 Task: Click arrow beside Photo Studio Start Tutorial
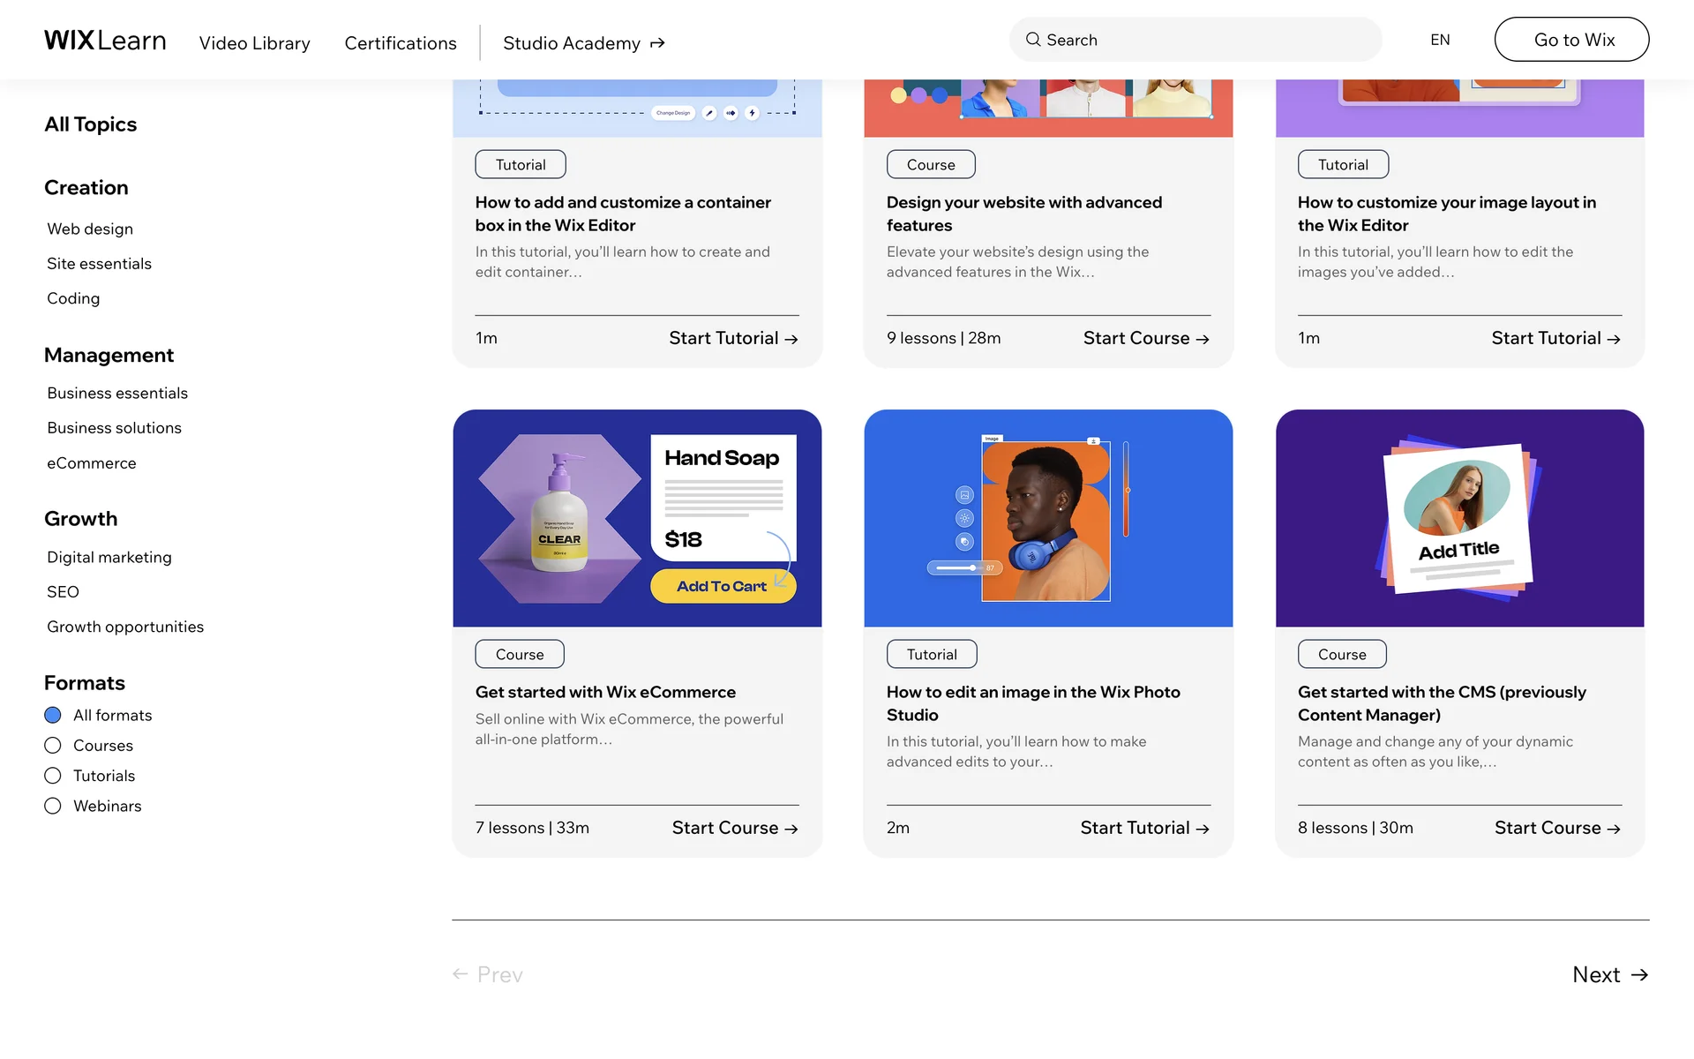click(x=1202, y=829)
